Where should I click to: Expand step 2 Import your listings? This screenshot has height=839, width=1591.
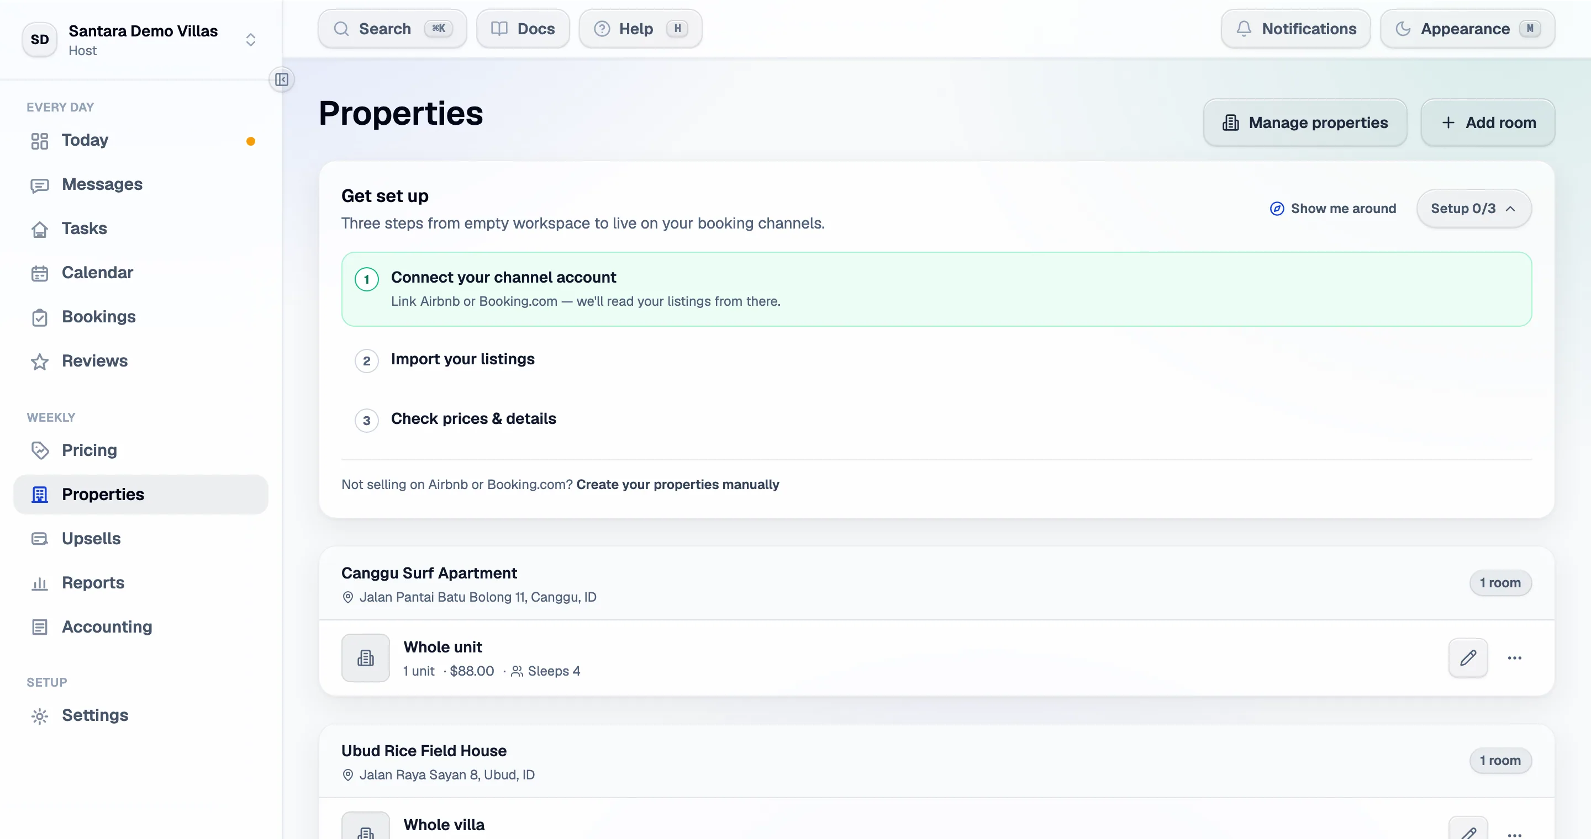(936, 360)
